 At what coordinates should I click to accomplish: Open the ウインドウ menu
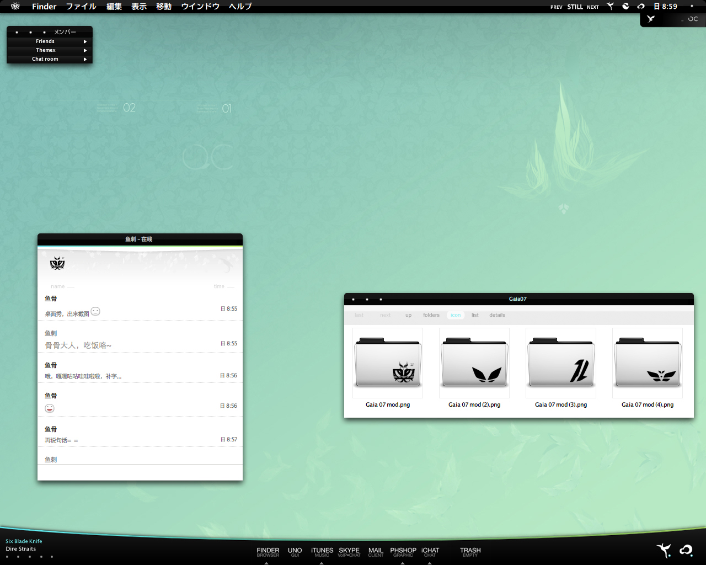tap(200, 7)
